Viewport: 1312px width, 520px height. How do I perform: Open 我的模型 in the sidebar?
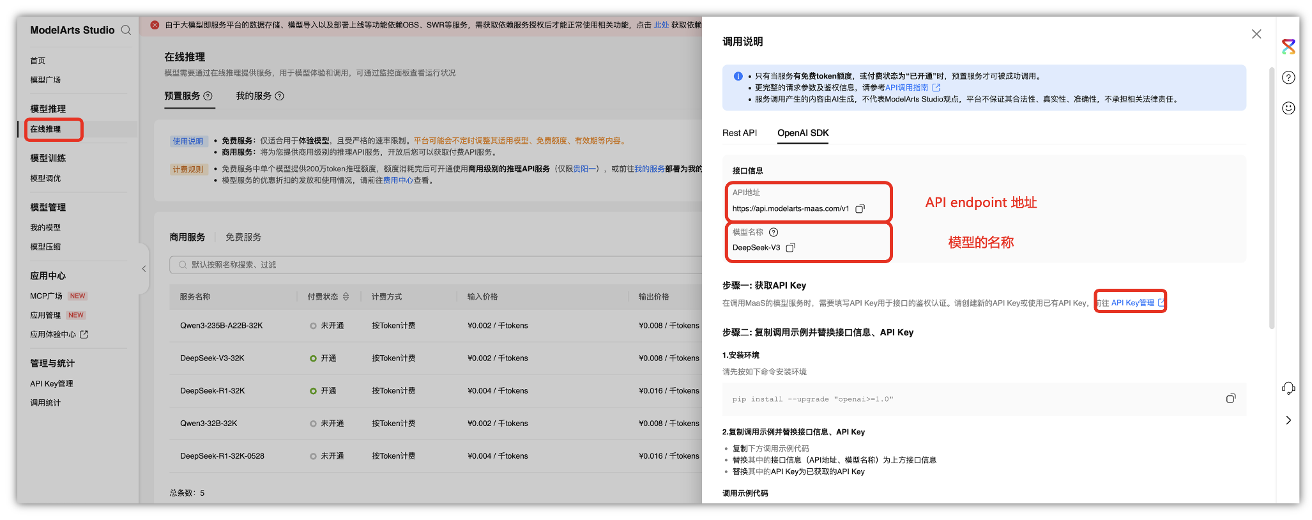(45, 227)
